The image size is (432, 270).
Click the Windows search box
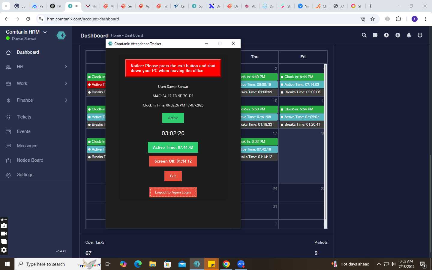click(58, 264)
